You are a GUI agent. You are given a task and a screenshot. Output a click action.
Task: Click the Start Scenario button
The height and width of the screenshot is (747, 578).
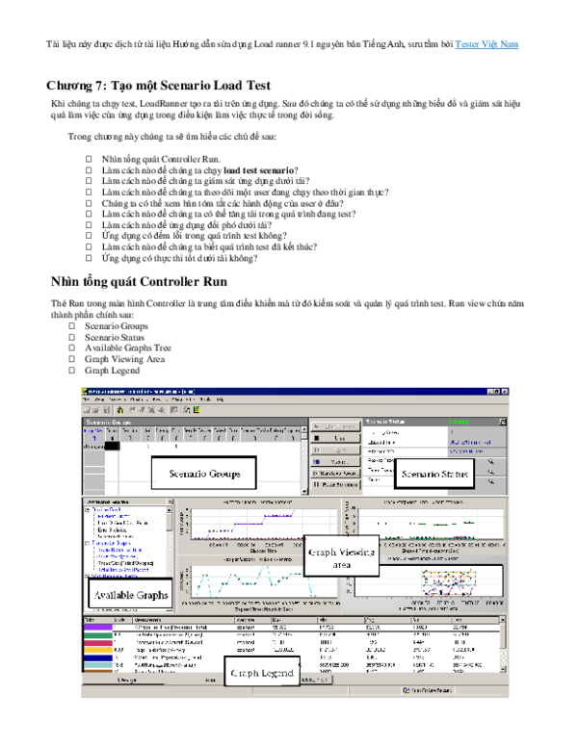[x=335, y=426]
